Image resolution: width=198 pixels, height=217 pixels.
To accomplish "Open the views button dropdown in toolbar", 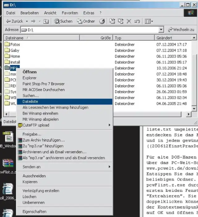I will click(149, 21).
